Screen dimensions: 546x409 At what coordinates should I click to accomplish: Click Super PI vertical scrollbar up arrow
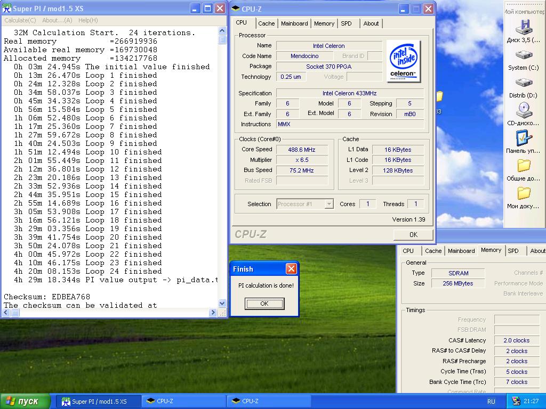(222, 30)
